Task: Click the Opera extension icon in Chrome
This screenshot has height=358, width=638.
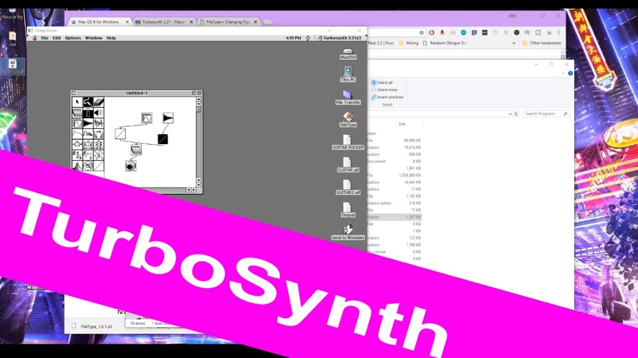Action: [432, 32]
